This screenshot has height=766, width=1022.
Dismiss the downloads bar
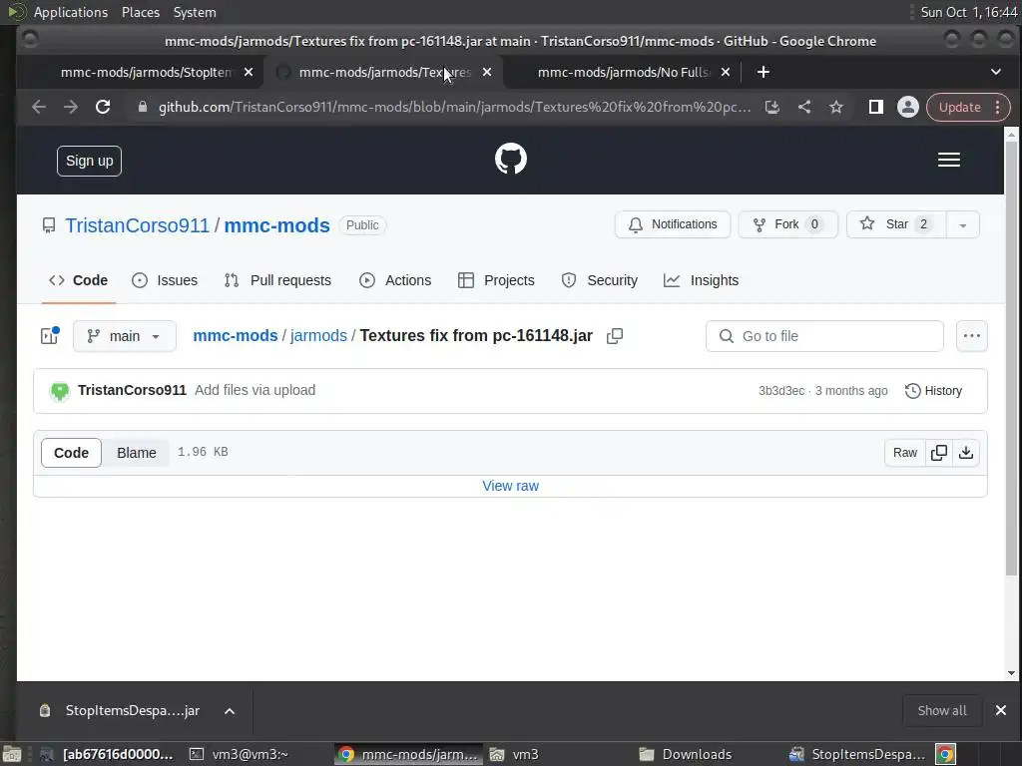click(x=1000, y=710)
